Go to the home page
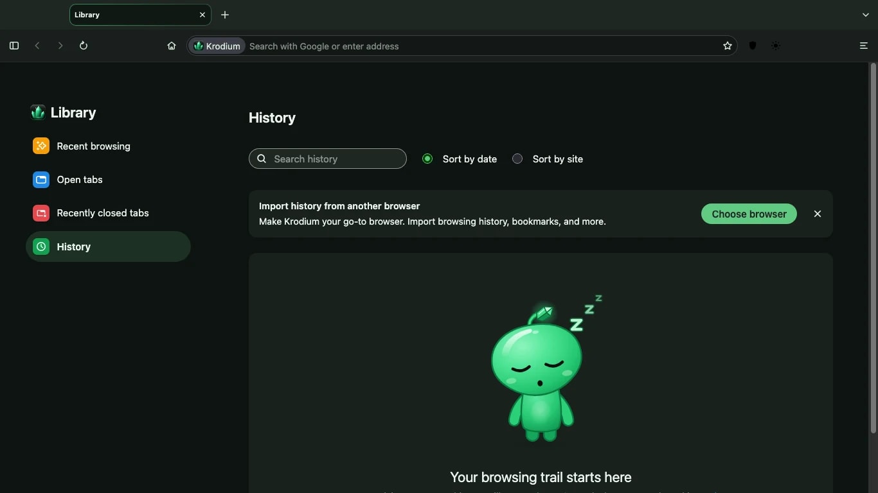 172,46
